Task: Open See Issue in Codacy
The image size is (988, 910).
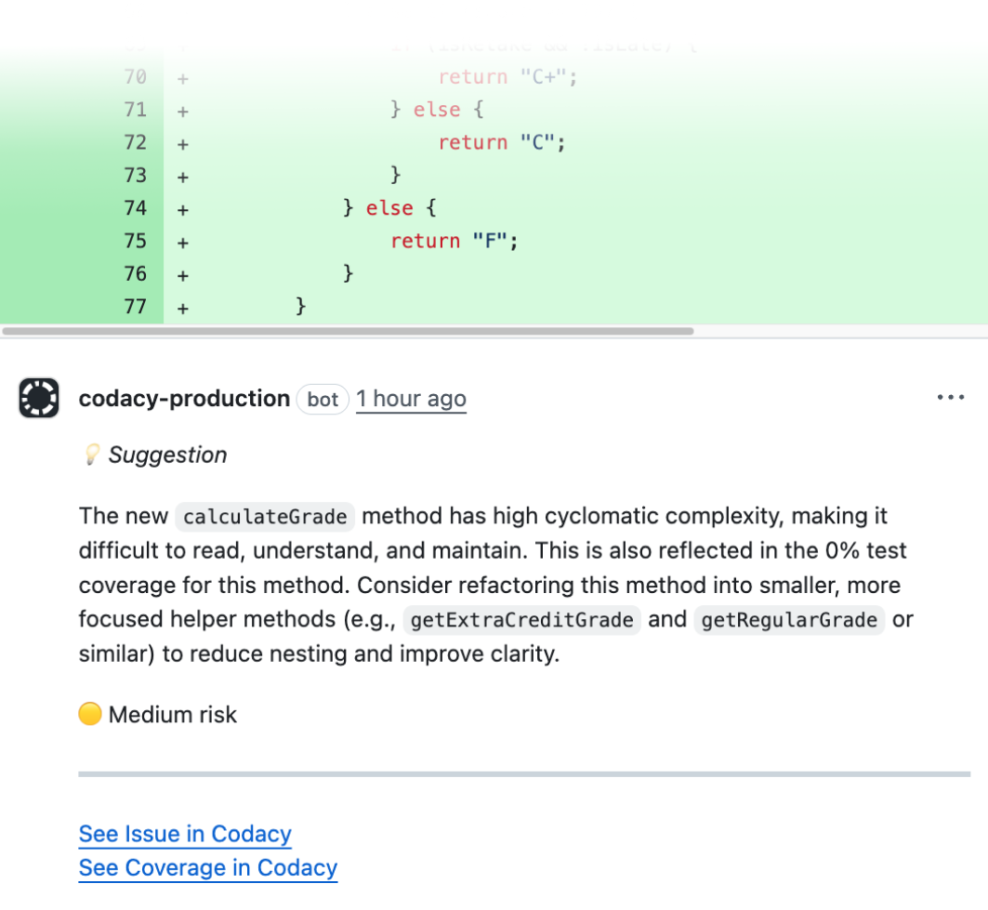Action: coord(184,834)
